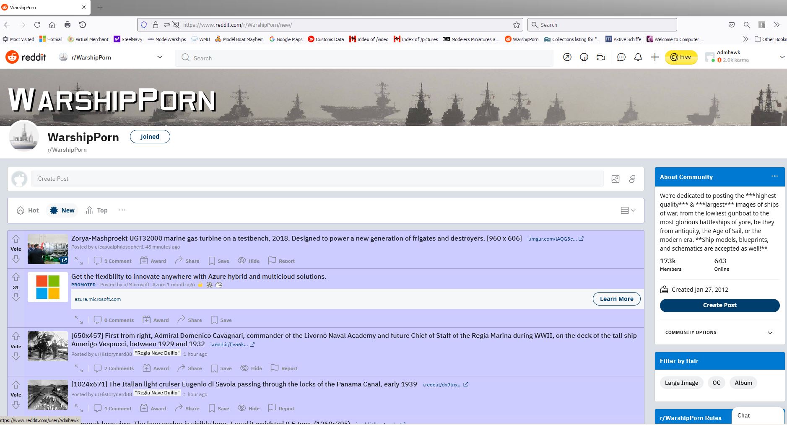Viewport: 787px width, 425px height.
Task: Expand the Azure promoted post preview
Action: coord(79,320)
